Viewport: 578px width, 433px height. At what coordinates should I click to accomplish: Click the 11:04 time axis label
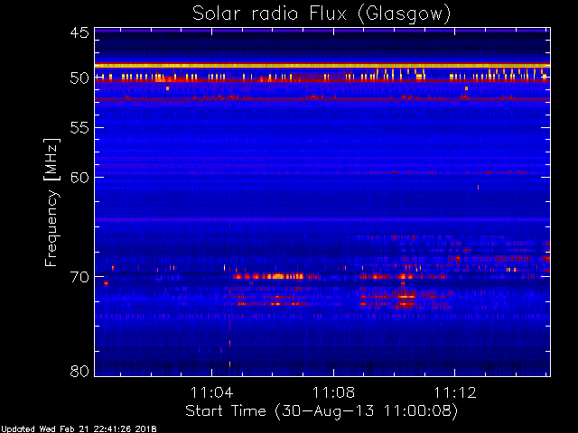tap(211, 393)
